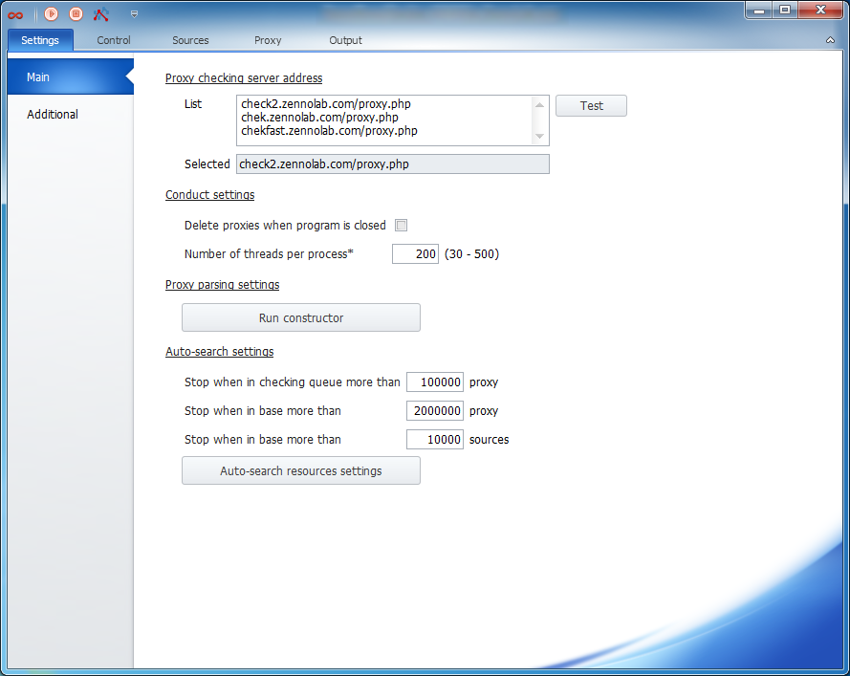The image size is (850, 676).
Task: Open the Control tab
Action: (113, 40)
